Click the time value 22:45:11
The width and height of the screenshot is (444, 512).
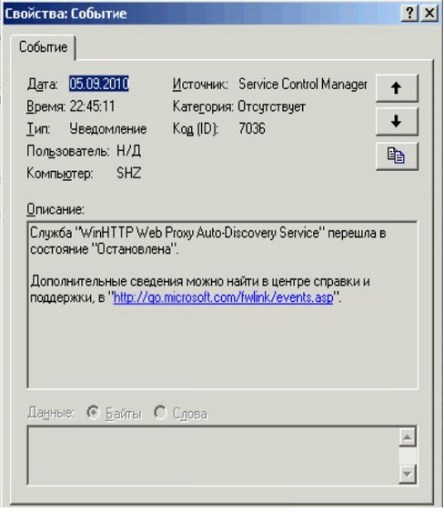(x=93, y=106)
